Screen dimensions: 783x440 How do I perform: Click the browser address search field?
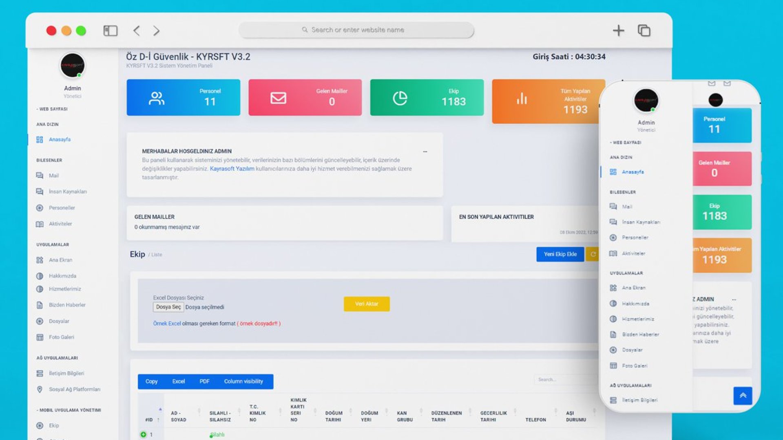[356, 30]
